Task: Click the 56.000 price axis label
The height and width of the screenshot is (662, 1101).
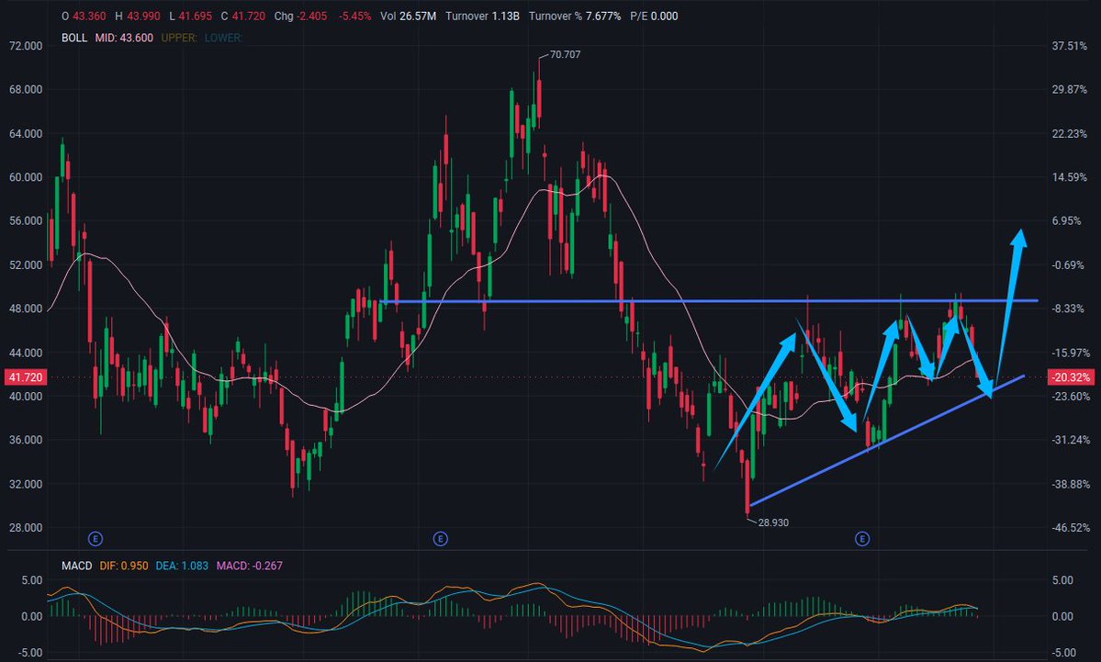Action: point(26,221)
